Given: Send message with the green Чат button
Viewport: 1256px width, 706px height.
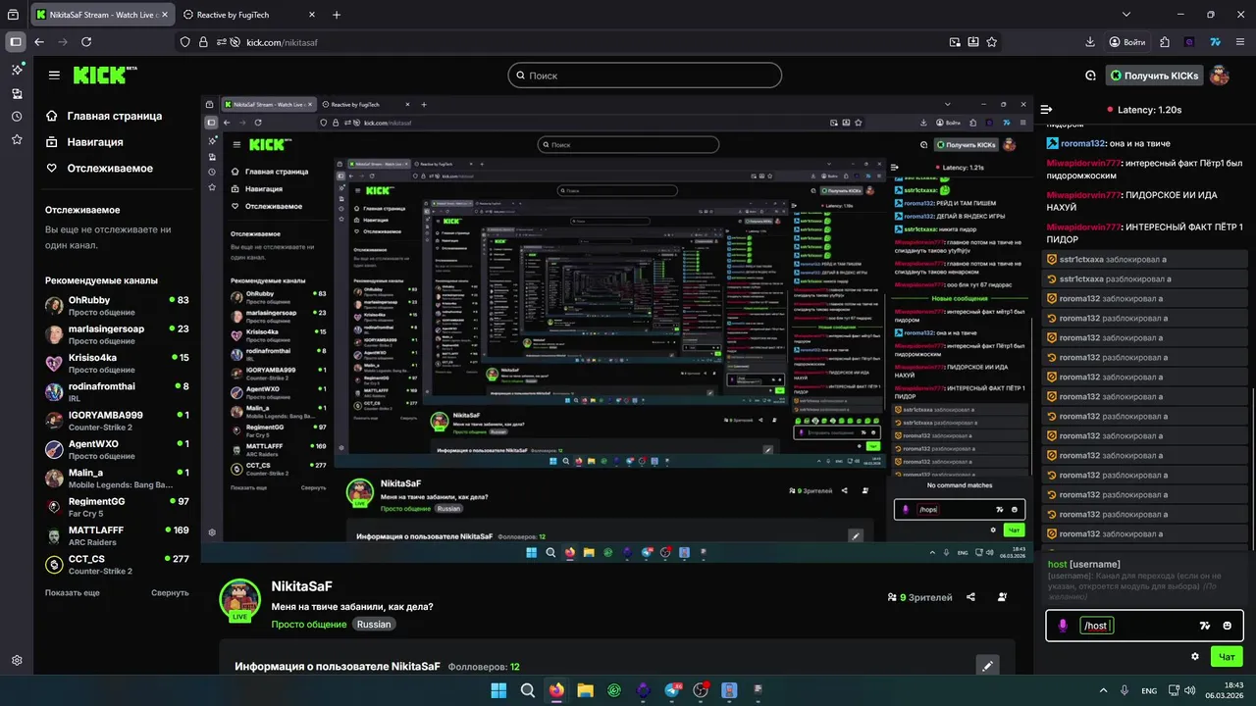Looking at the screenshot, I should 1227,656.
